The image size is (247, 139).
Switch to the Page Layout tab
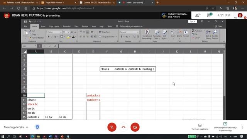pyautogui.click(x=54, y=26)
